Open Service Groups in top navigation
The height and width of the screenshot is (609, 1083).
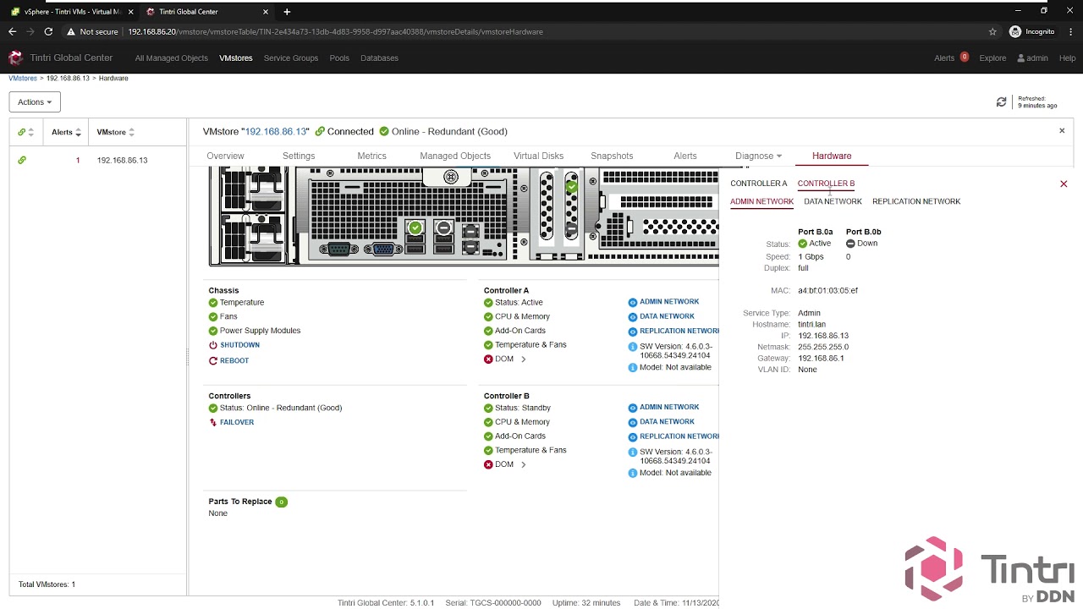[x=291, y=58]
